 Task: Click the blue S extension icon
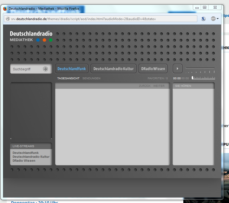(203, 19)
